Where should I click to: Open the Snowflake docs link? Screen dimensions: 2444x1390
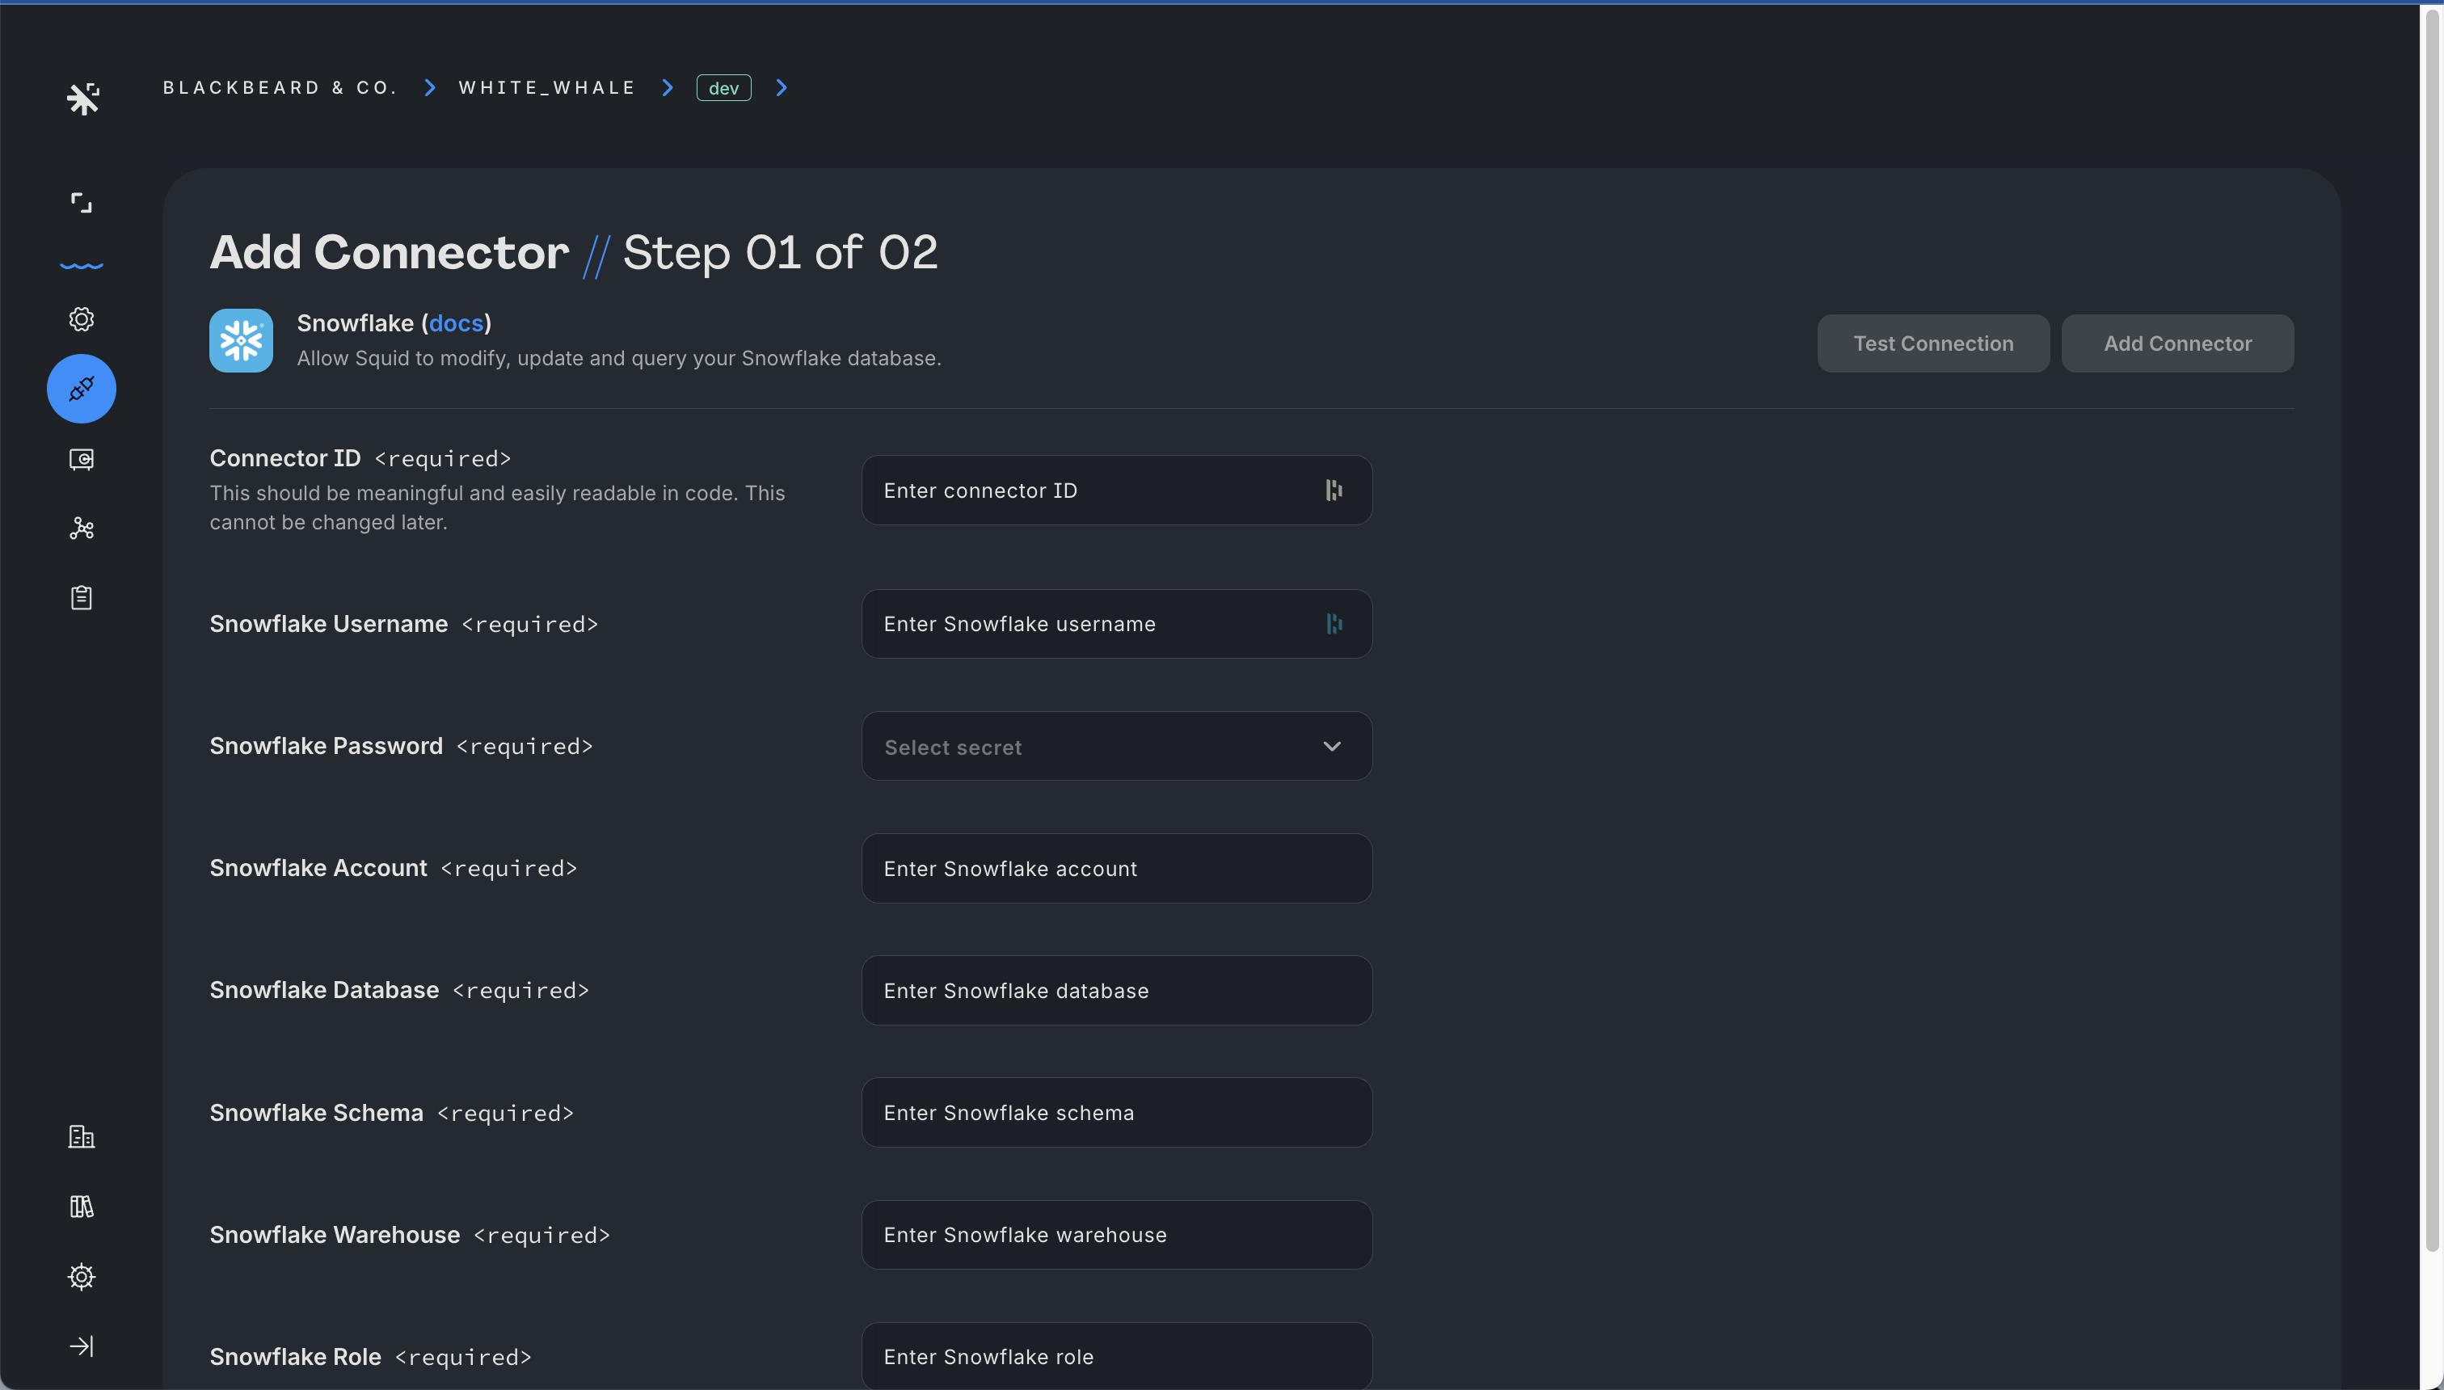457,322
